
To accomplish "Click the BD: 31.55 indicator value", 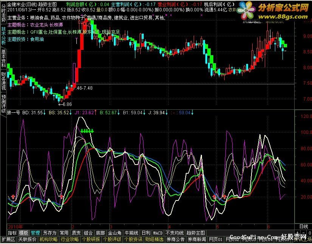I will 33,113.
